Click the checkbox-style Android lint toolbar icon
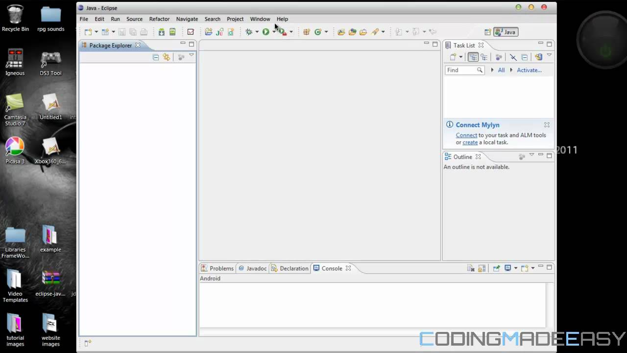This screenshot has width=627, height=353. 191,32
